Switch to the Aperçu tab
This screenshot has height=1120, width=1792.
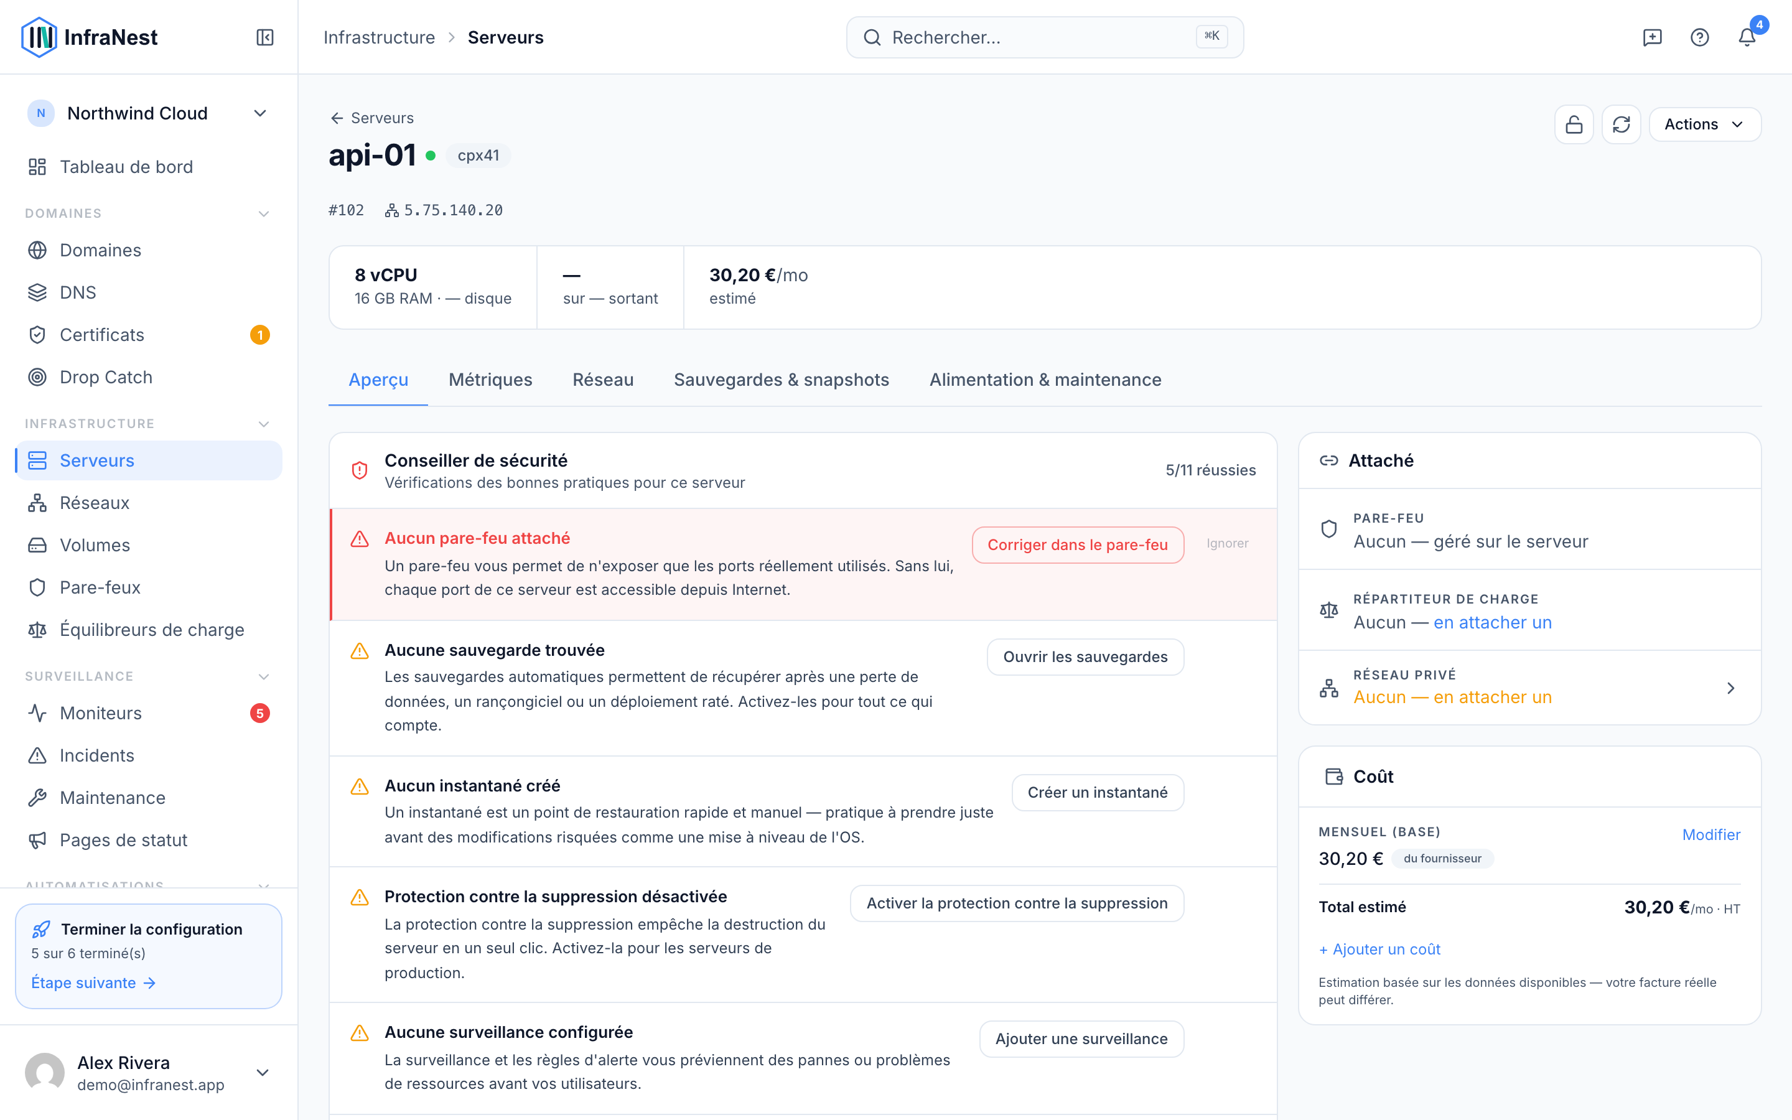click(378, 380)
